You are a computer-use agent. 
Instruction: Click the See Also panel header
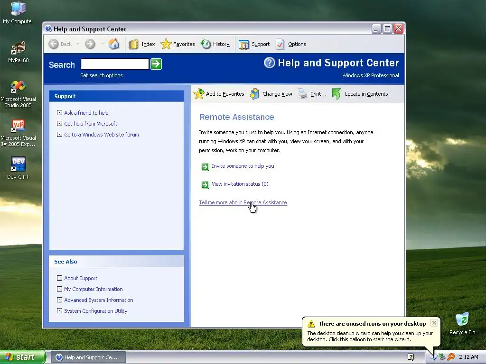pyautogui.click(x=116, y=262)
